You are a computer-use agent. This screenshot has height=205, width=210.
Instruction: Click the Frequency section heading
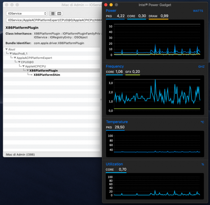coord(114,66)
